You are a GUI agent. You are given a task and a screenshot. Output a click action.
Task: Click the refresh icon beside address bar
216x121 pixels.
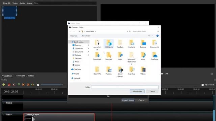(x=130, y=31)
